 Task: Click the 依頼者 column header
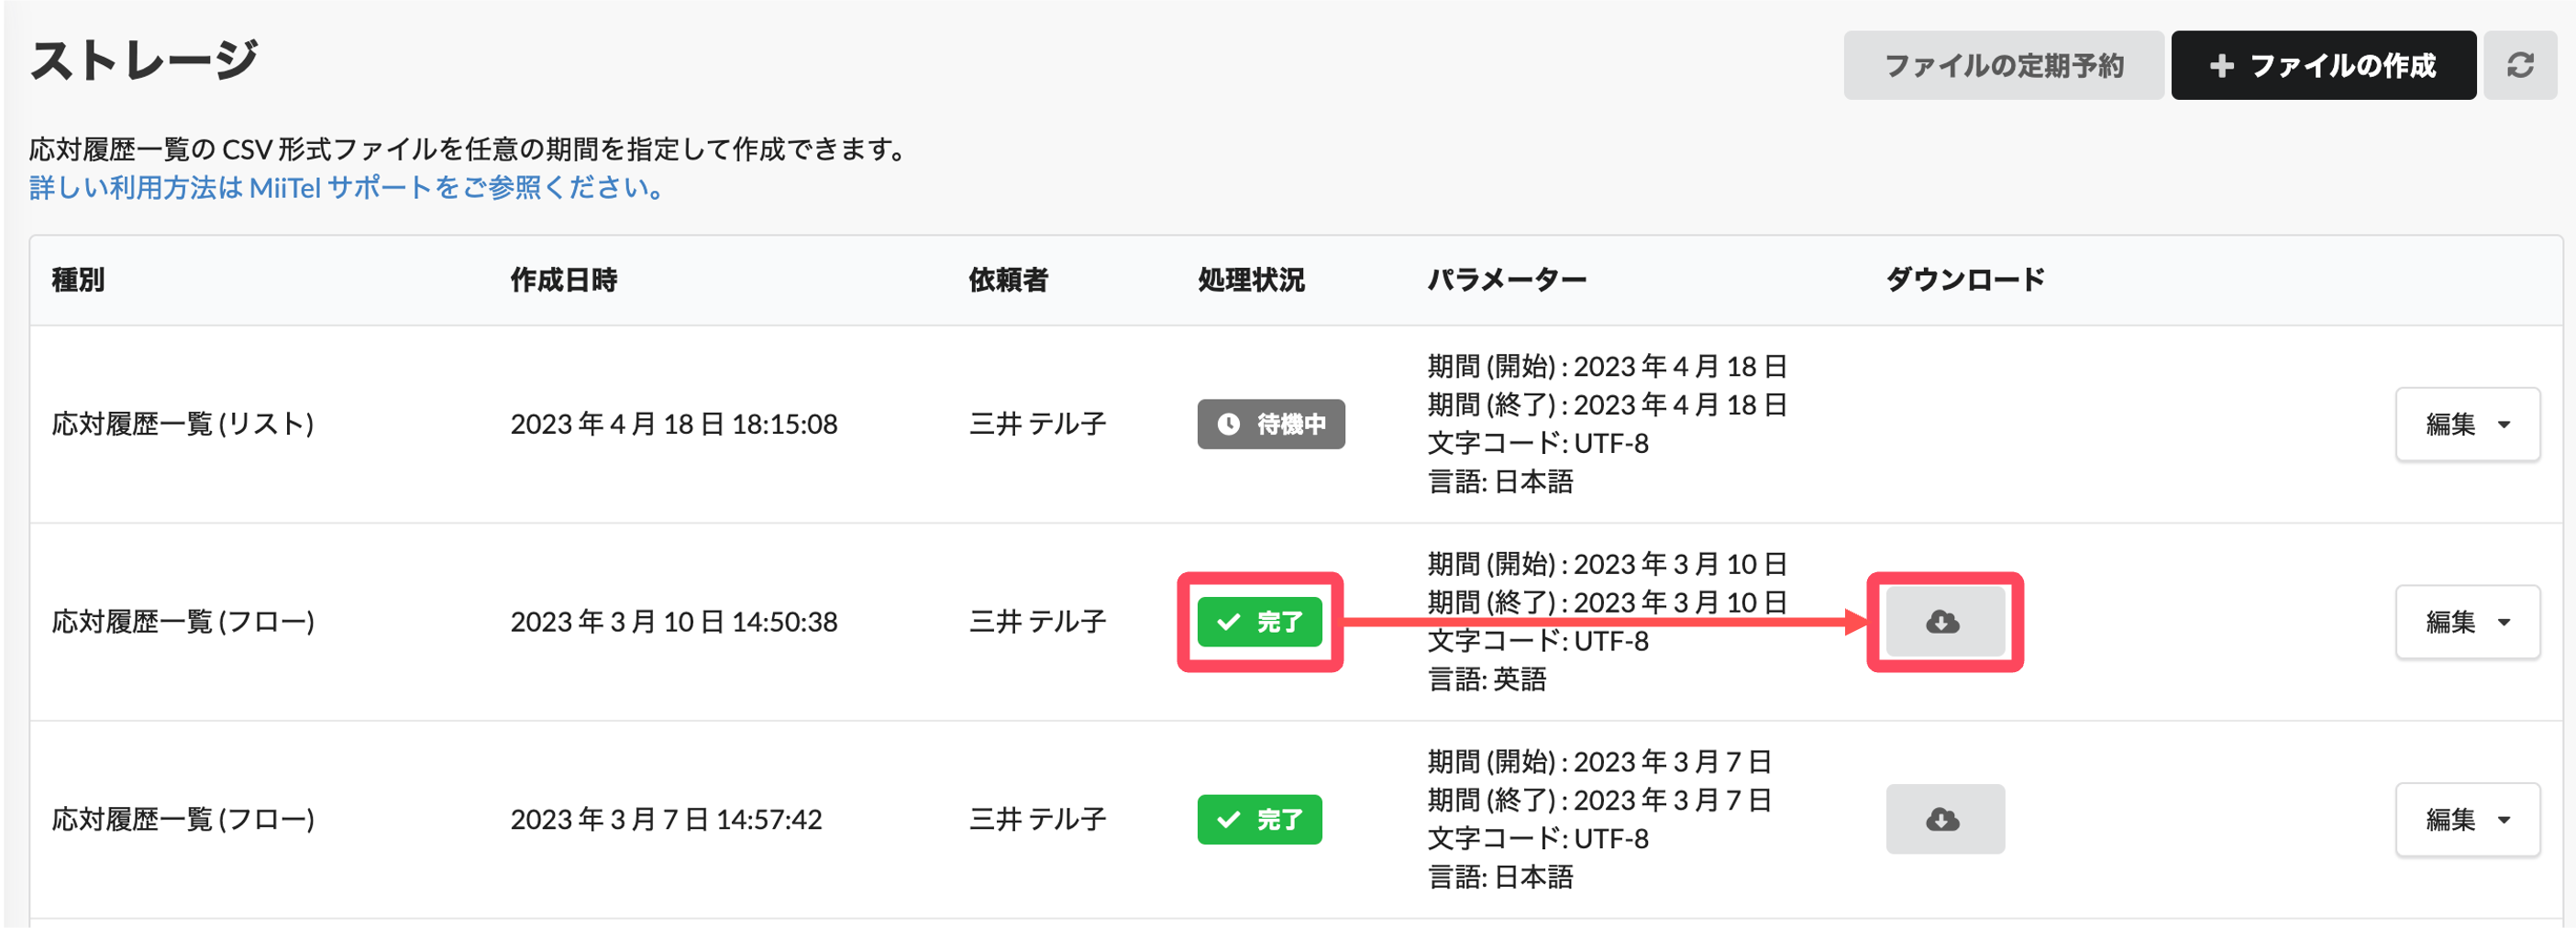coord(1008,280)
